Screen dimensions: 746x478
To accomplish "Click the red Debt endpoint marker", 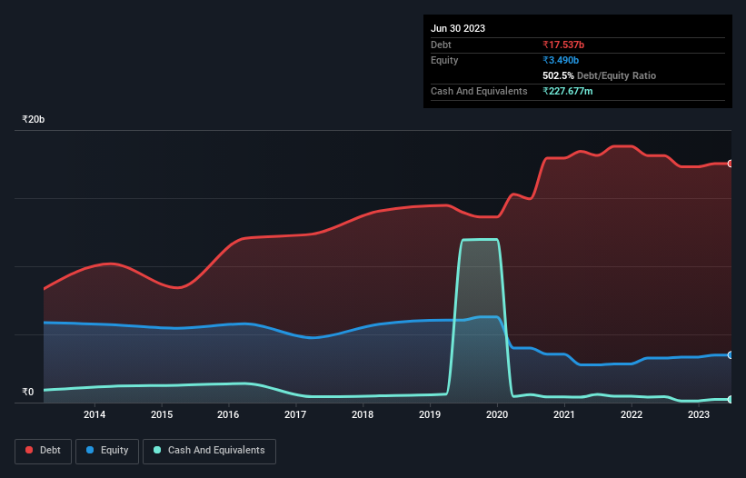I will coord(731,164).
